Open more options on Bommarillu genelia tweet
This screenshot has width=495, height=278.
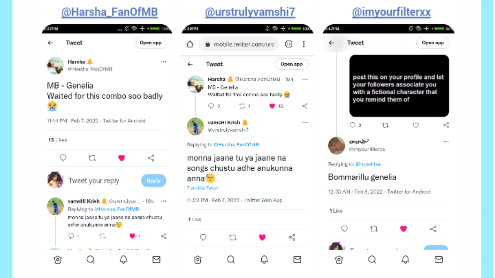(446, 142)
